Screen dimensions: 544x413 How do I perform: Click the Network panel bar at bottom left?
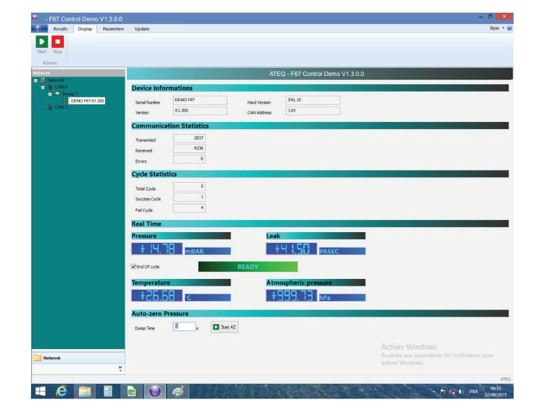click(76, 357)
